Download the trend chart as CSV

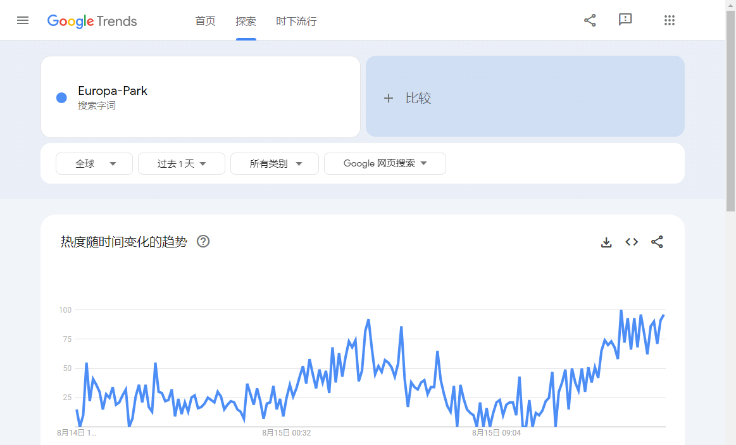pyautogui.click(x=606, y=242)
